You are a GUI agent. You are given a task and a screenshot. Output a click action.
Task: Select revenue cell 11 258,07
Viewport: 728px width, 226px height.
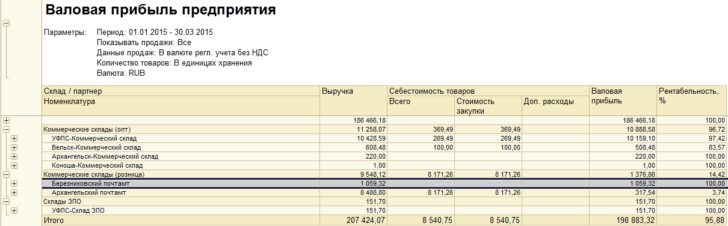pyautogui.click(x=354, y=129)
